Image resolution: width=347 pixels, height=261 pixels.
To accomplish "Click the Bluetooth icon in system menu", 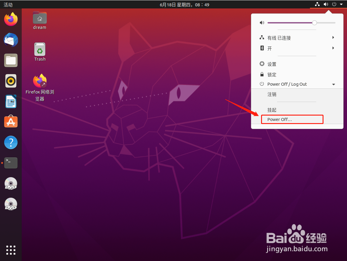I will click(262, 48).
